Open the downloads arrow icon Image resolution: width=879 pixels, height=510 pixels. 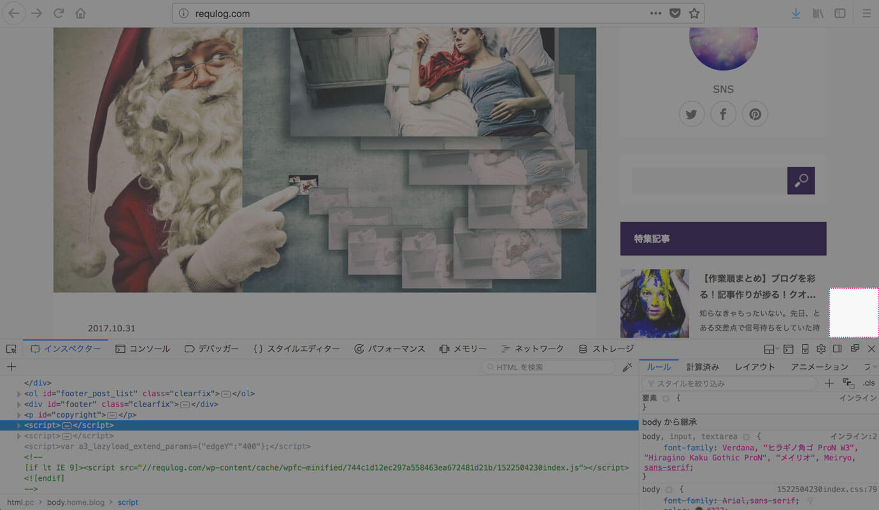(796, 13)
